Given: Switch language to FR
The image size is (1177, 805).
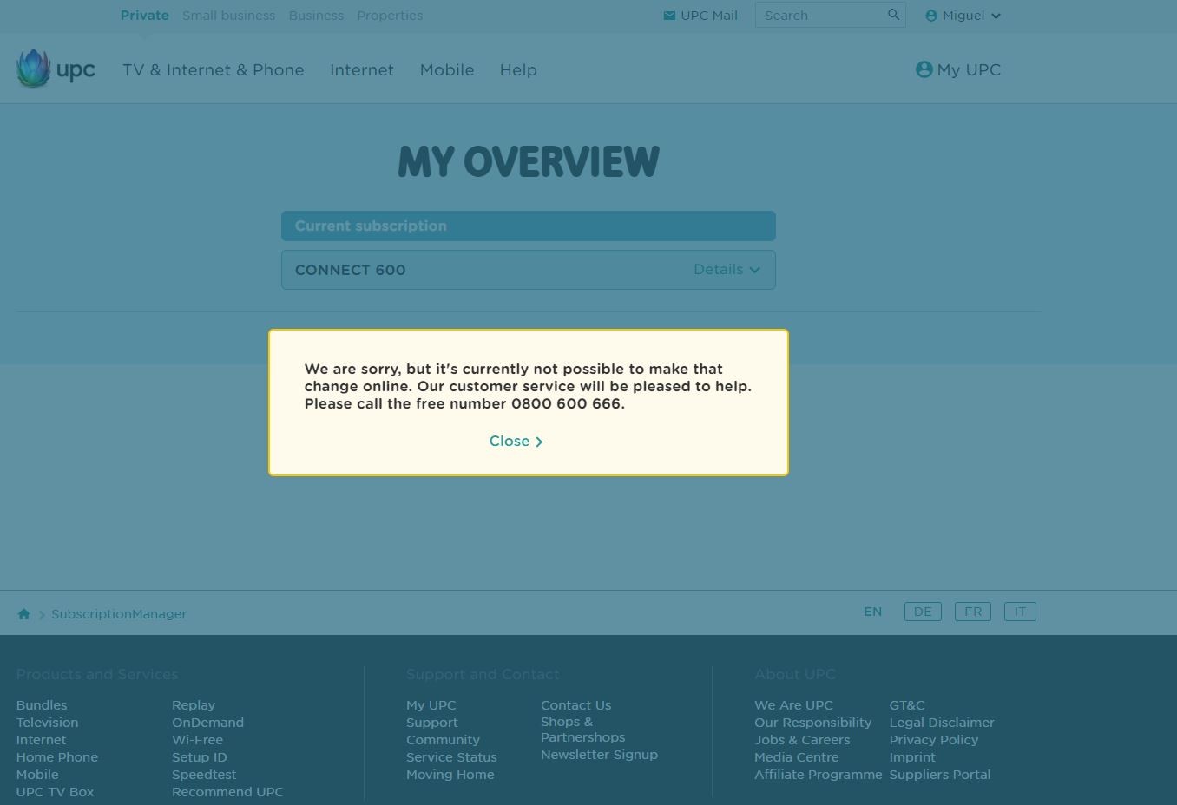Looking at the screenshot, I should point(972,612).
